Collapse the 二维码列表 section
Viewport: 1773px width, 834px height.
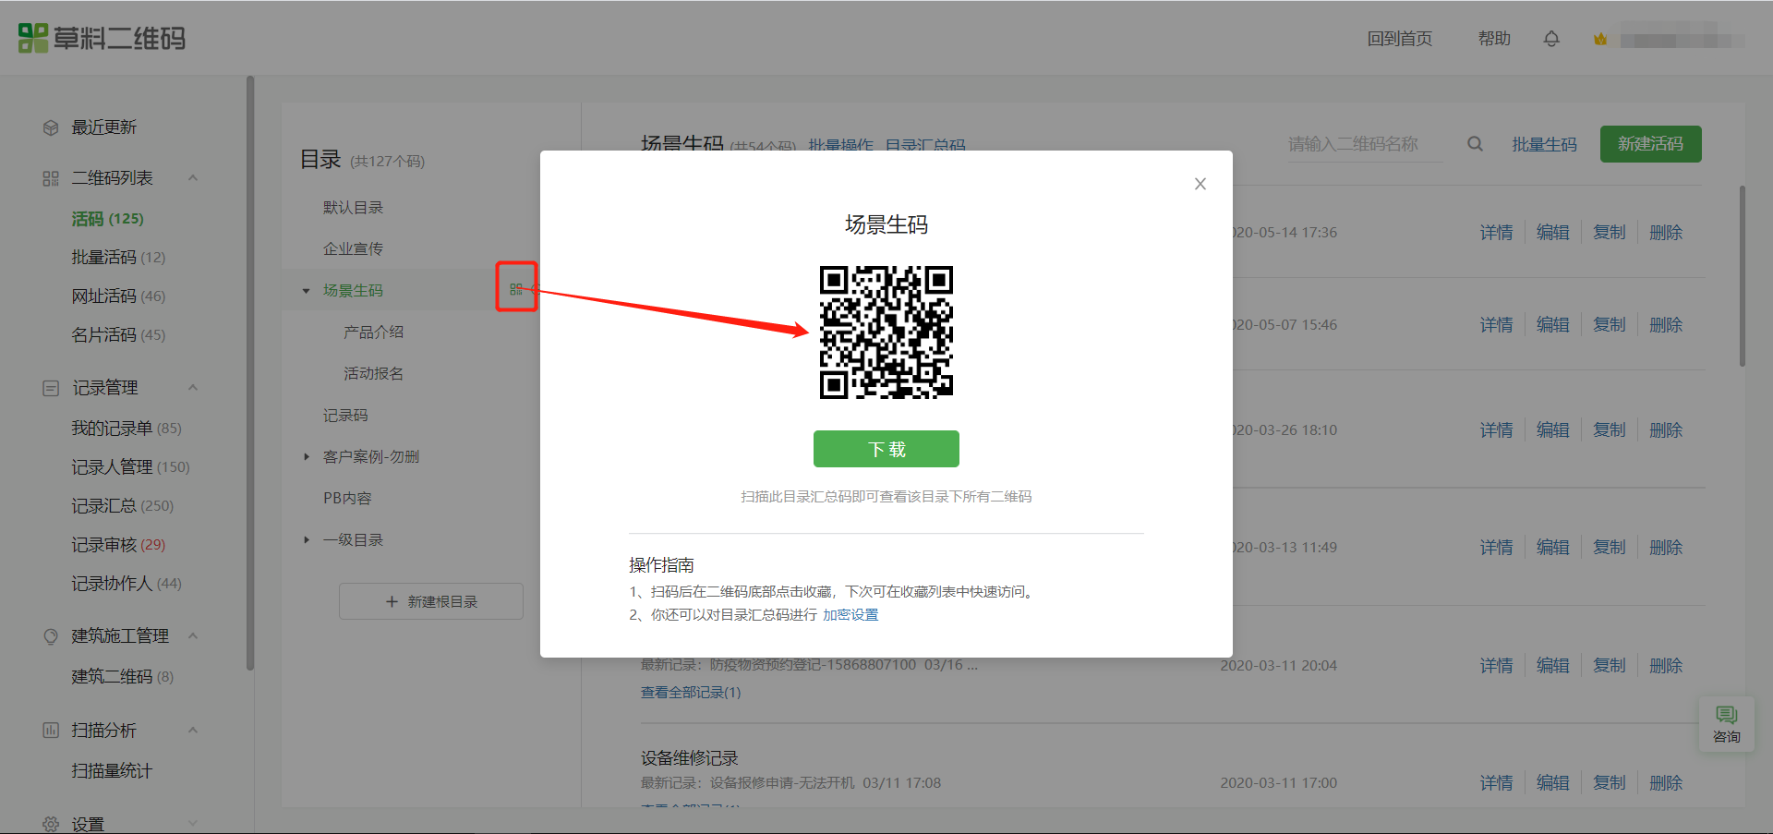(x=193, y=177)
